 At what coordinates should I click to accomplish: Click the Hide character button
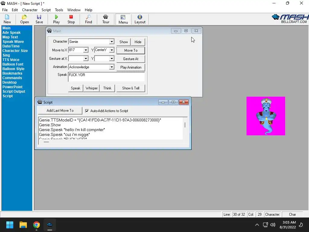point(138,42)
